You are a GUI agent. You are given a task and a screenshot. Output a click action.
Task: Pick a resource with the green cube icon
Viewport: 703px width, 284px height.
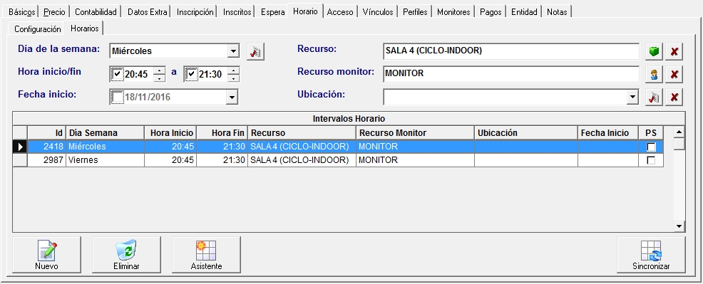pos(654,51)
